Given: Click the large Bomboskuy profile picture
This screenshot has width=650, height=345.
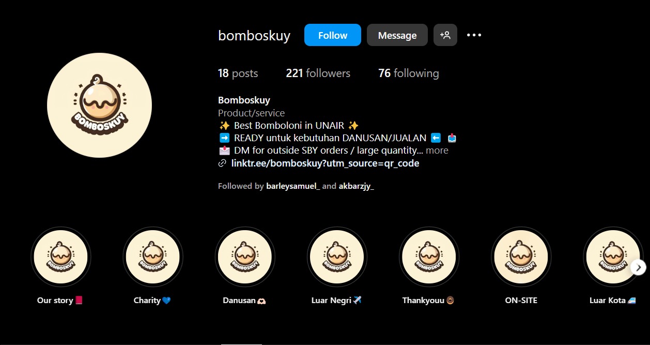Looking at the screenshot, I should 99,105.
